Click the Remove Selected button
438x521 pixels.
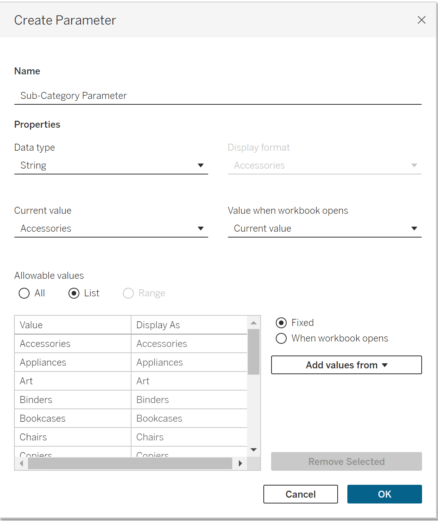click(x=346, y=461)
